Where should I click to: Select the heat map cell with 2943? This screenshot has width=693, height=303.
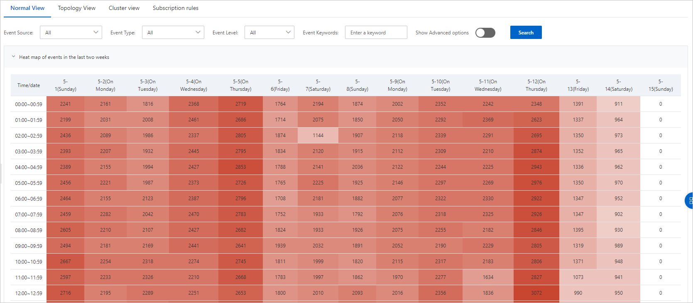point(536,167)
